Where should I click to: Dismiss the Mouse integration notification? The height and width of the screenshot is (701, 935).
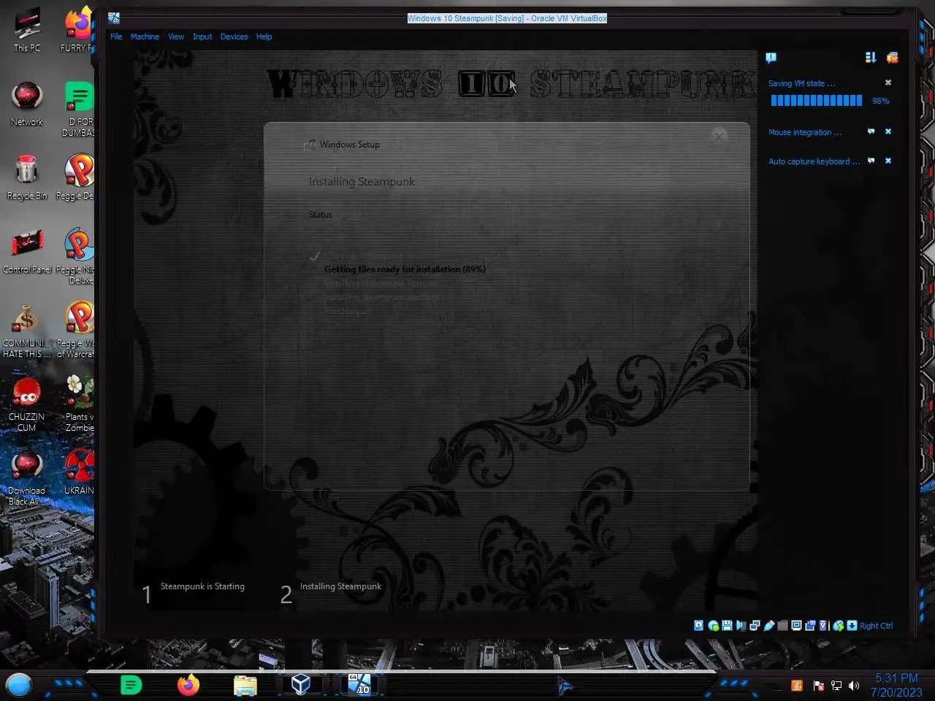point(888,131)
